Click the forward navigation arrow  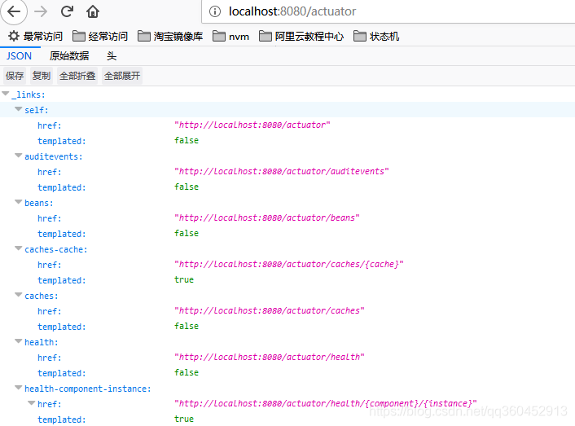point(41,11)
